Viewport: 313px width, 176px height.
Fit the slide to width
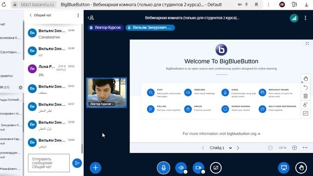click(305, 148)
